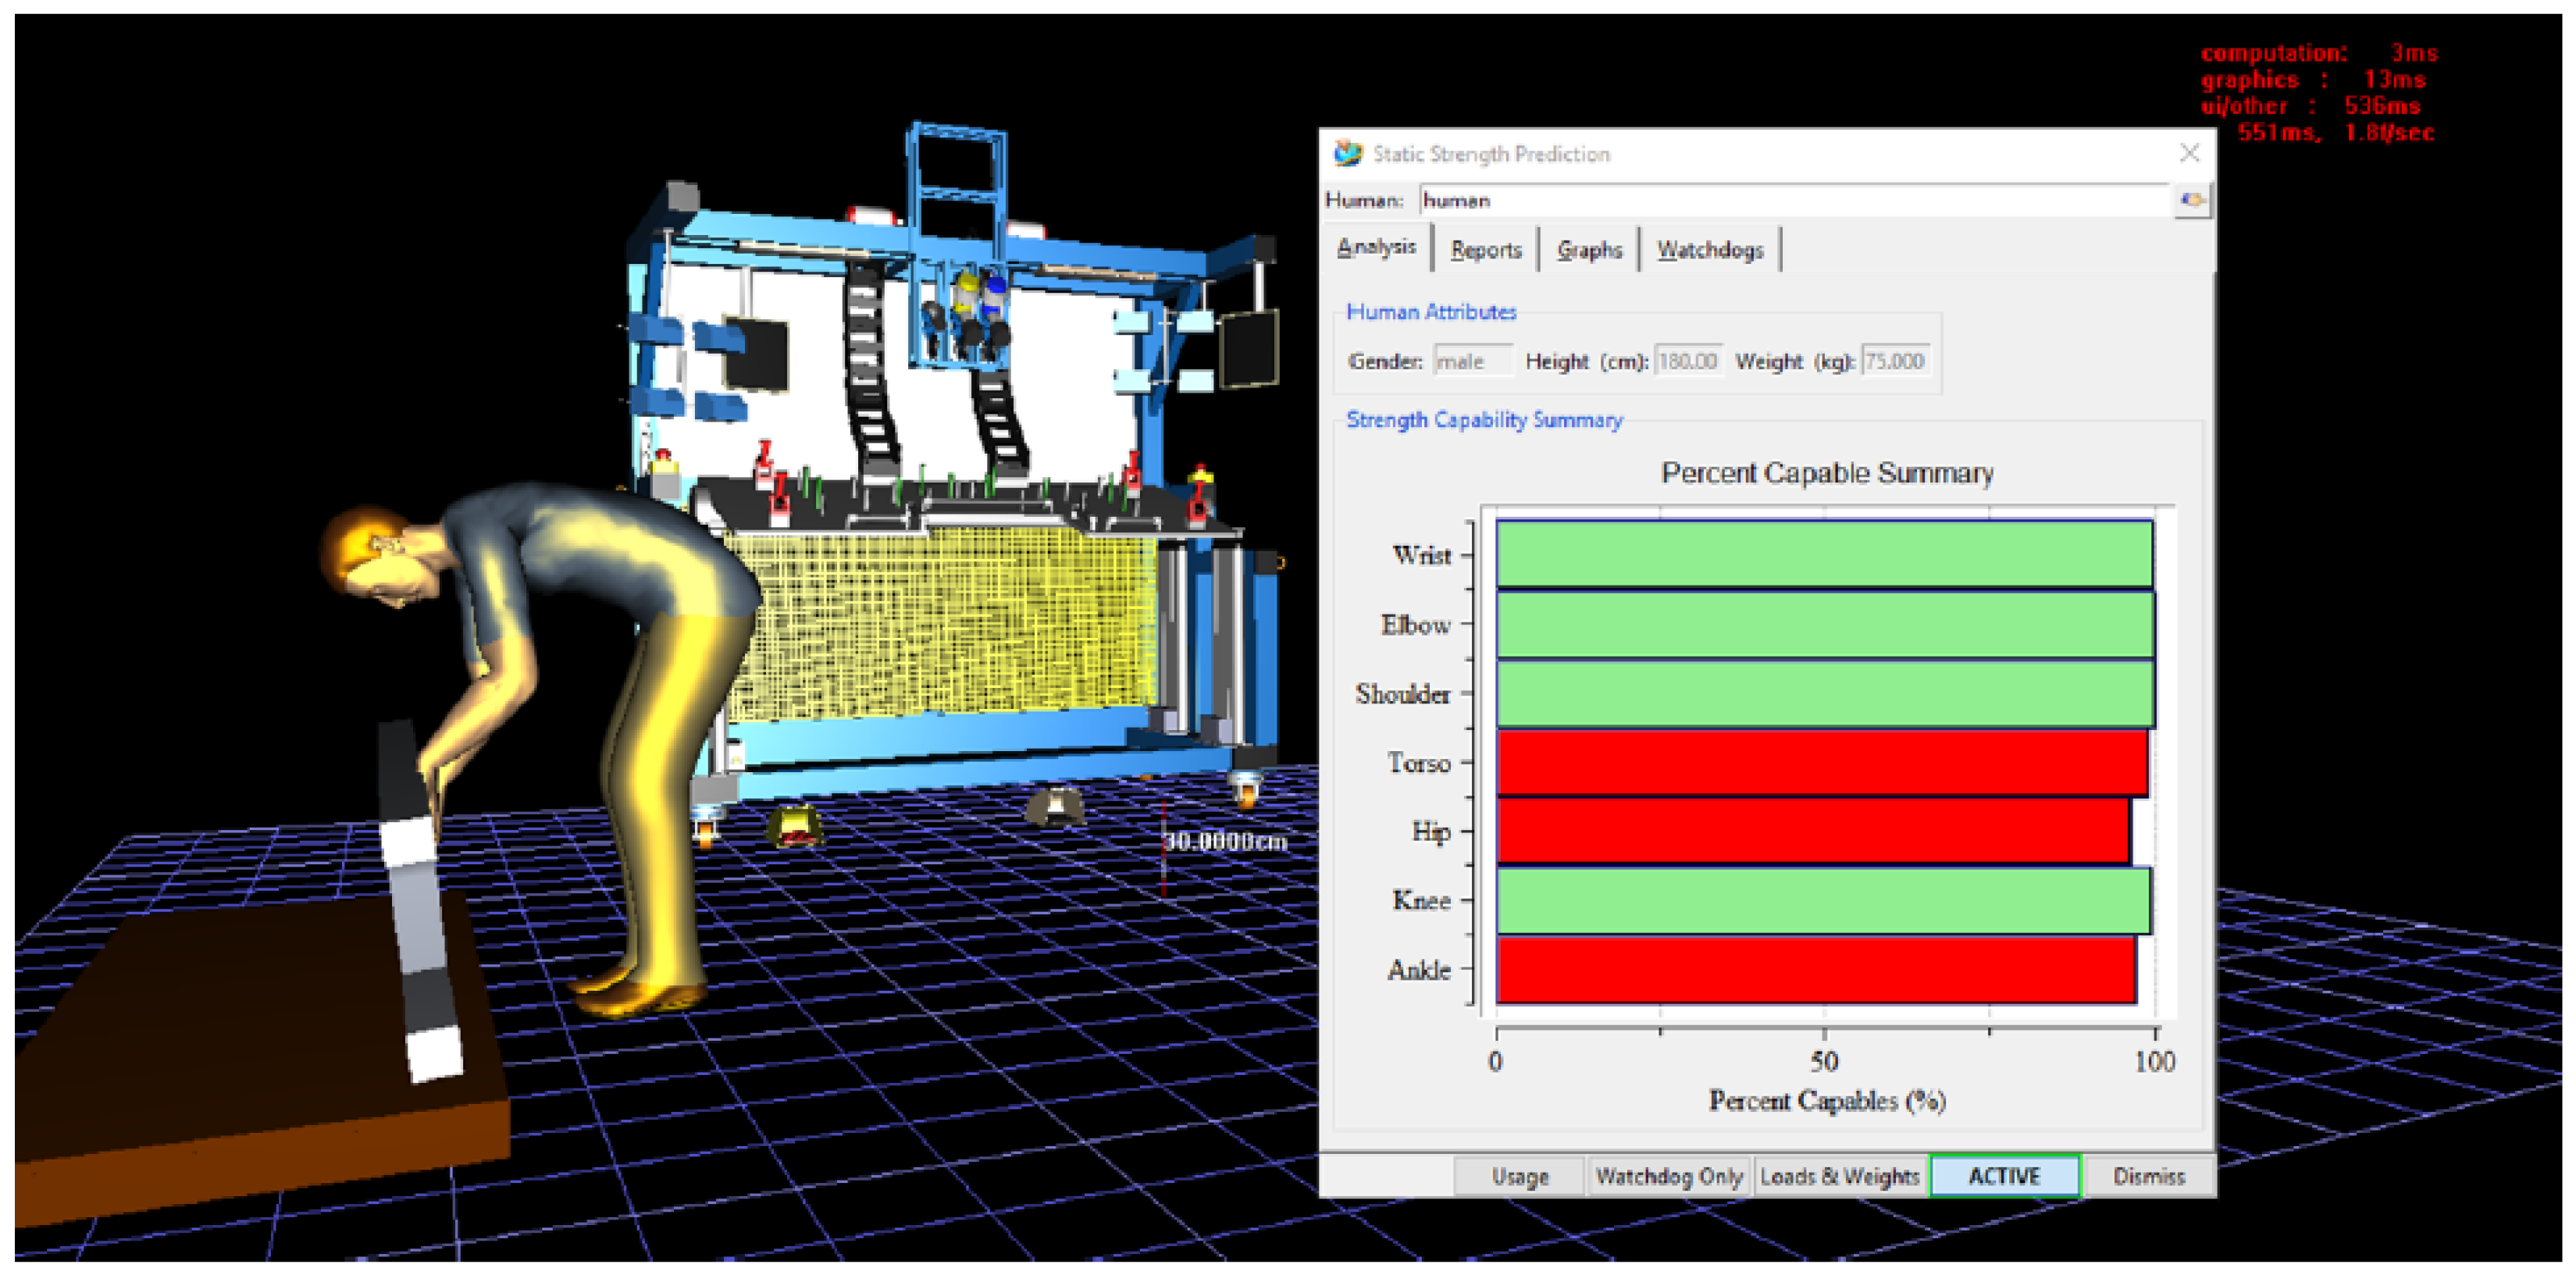The width and height of the screenshot is (2576, 1275).
Task: Open Loads & Weights
Action: coord(1839,1176)
